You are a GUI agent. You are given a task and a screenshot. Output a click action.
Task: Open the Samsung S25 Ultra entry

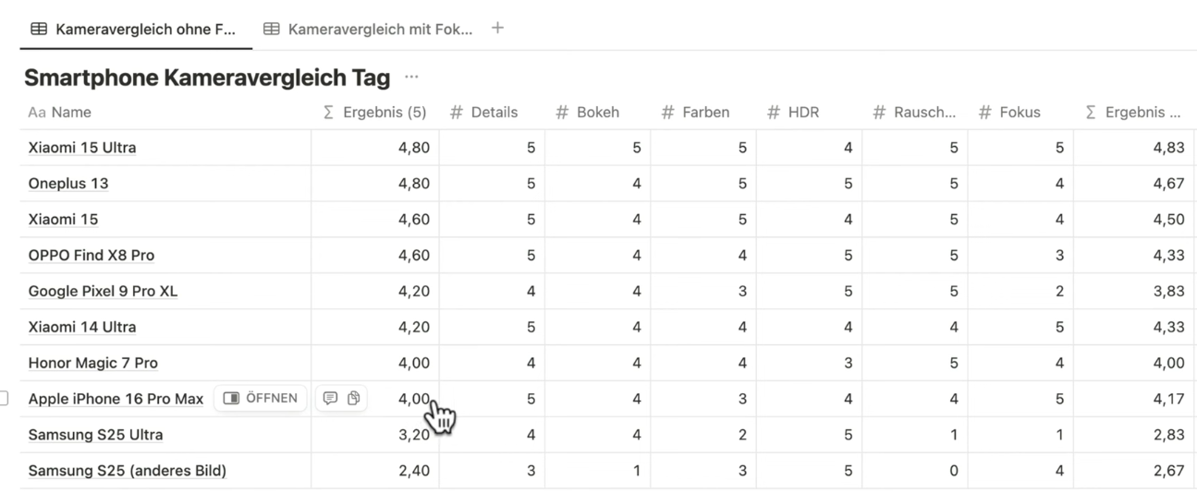pyautogui.click(x=95, y=435)
